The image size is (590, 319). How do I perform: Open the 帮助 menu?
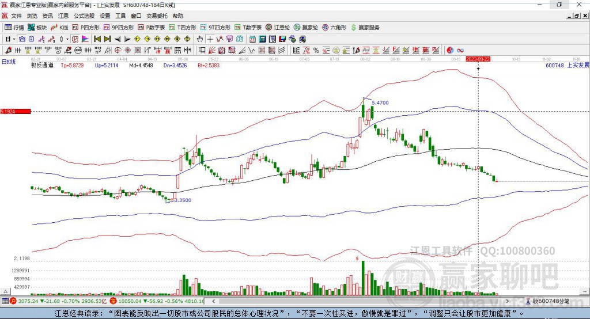[177, 16]
